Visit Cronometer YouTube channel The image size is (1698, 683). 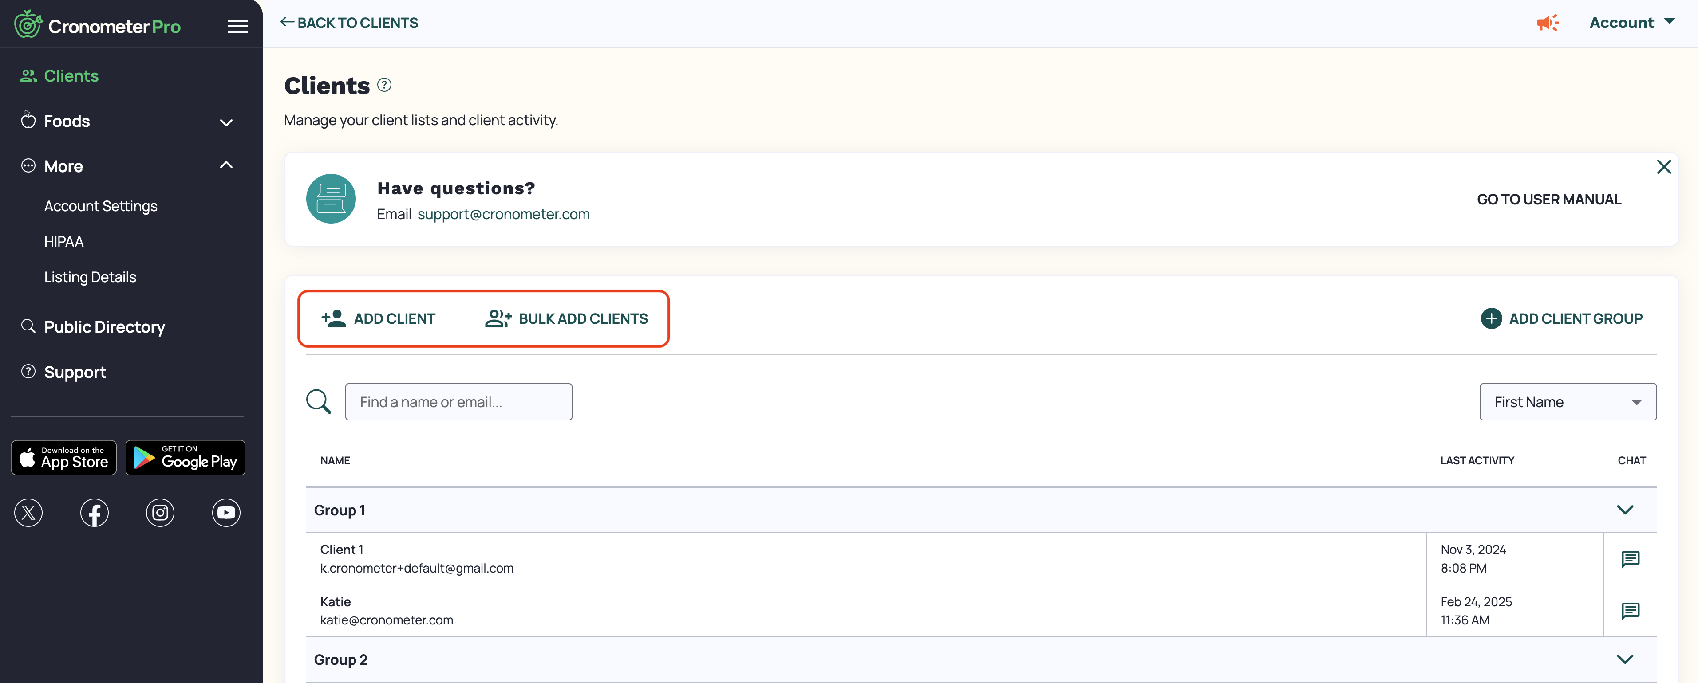click(x=226, y=512)
